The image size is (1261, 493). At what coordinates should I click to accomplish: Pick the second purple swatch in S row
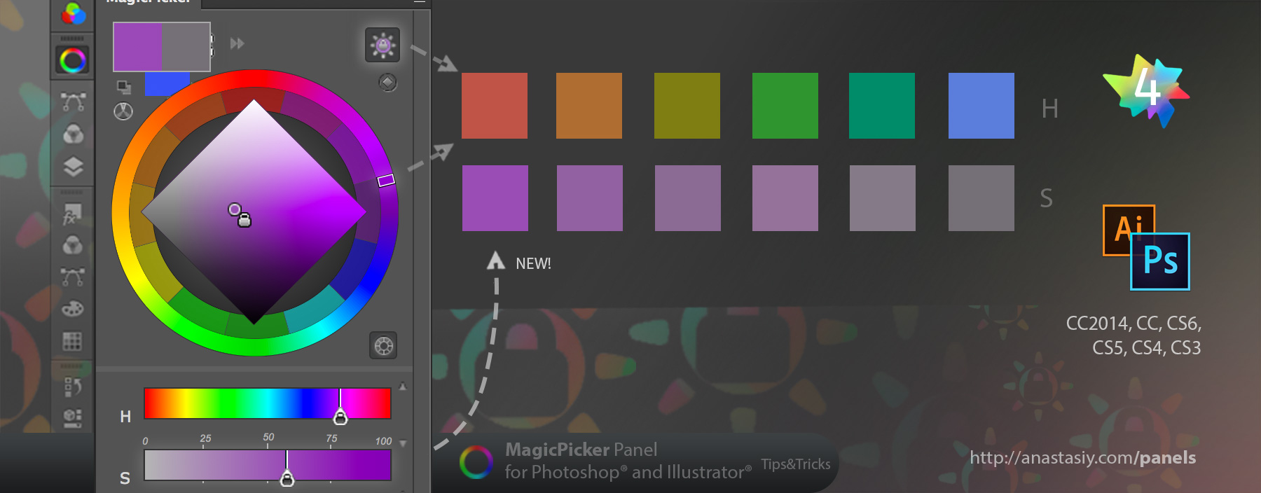coord(590,198)
